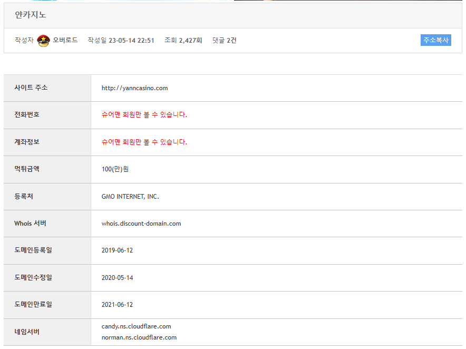Screen dimensions: 466x349
Task: Select candy.ns.cloudflare.com nameserver
Action: tap(136, 326)
